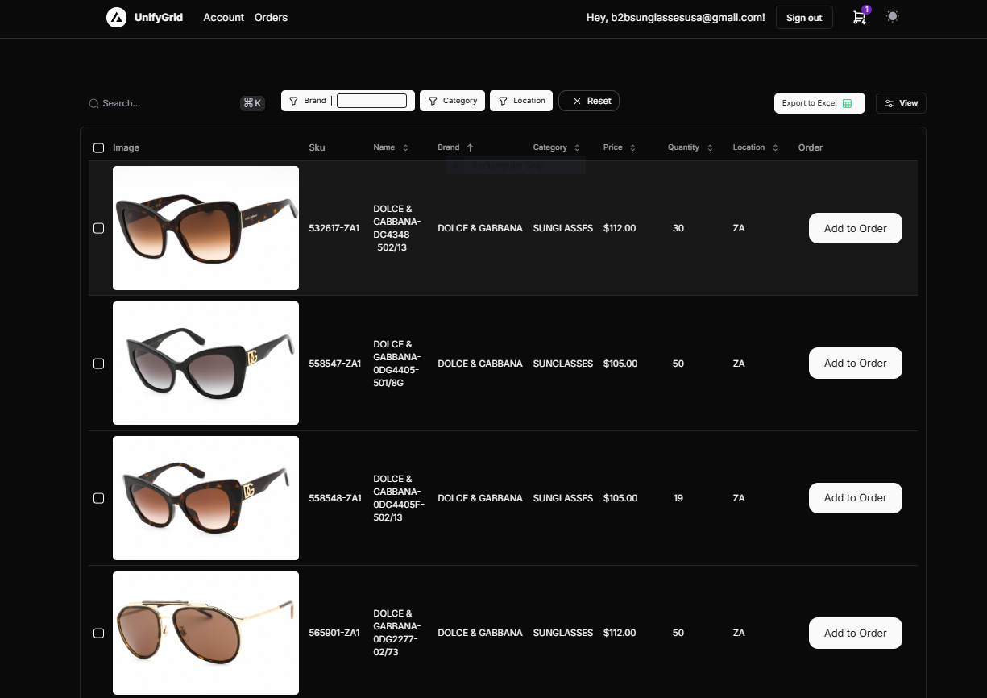The width and height of the screenshot is (987, 698).
Task: Click SKU 558547-ZA1 cell
Action: 335,364
